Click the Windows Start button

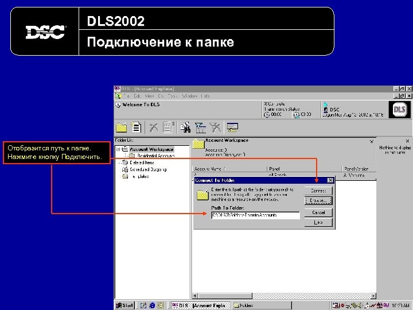coord(125,305)
